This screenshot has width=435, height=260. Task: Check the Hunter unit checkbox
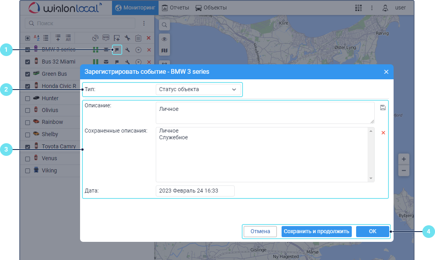pyautogui.click(x=28, y=99)
